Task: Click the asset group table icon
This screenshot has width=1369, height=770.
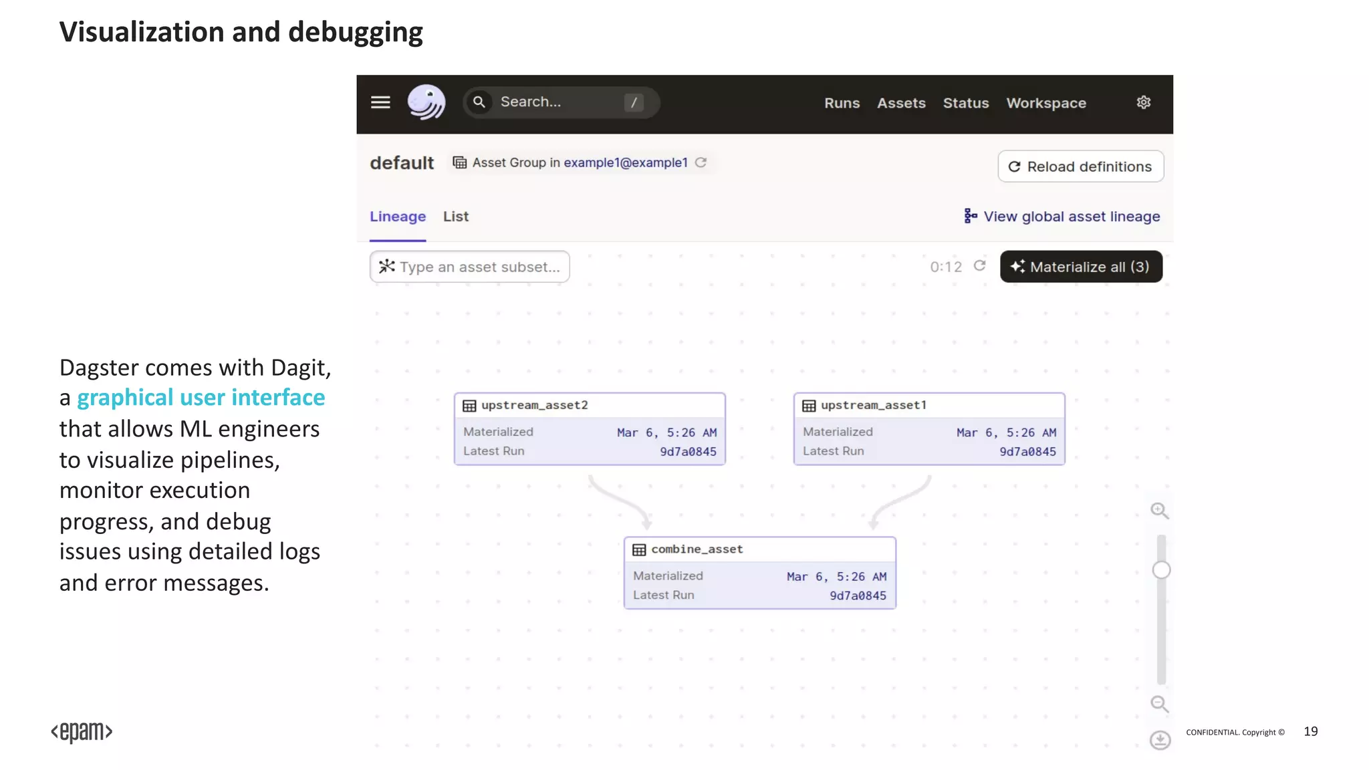Action: (x=460, y=162)
